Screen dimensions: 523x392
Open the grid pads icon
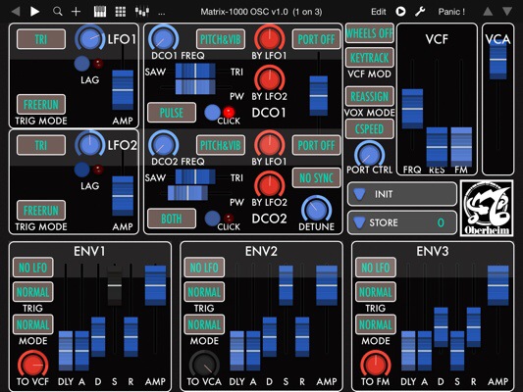(x=121, y=12)
